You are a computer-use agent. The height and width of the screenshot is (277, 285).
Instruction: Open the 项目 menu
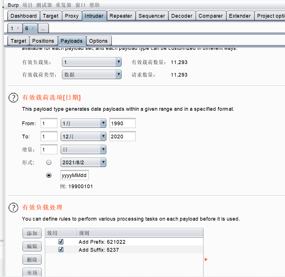point(27,5)
